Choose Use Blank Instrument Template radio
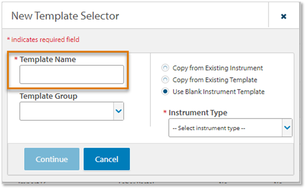The height and width of the screenshot is (189, 306). pyautogui.click(x=165, y=92)
